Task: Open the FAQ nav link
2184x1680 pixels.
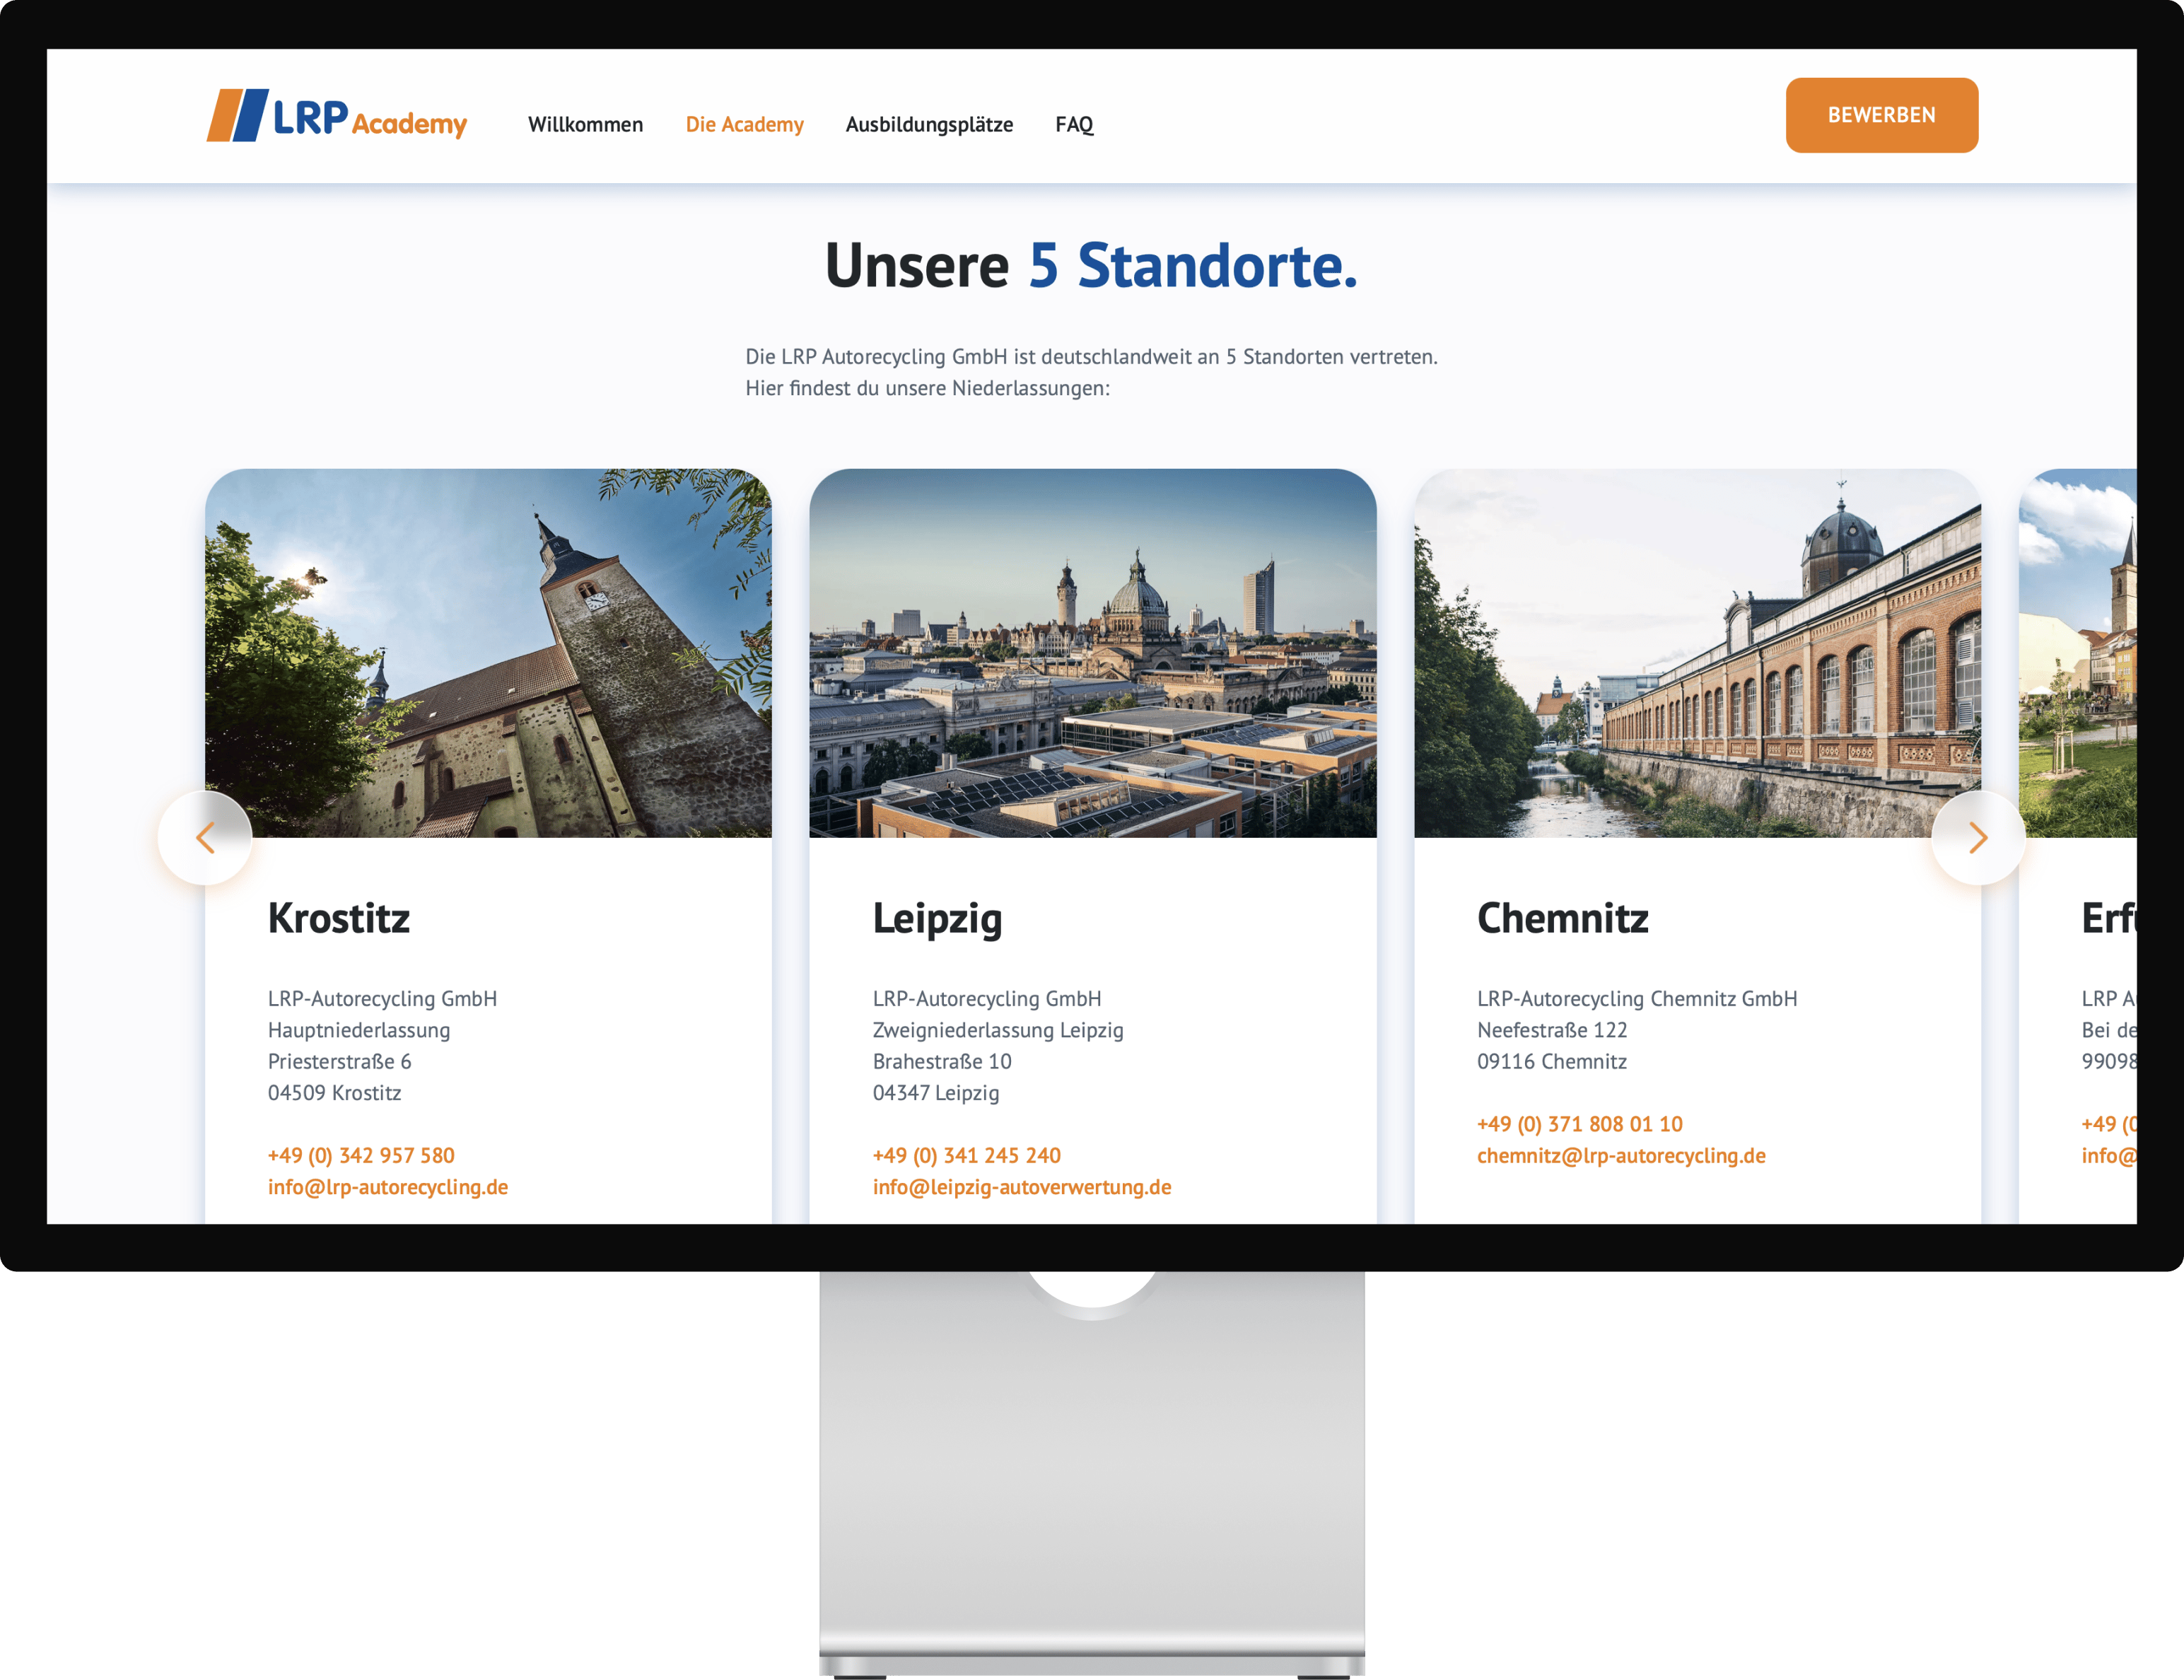Action: (x=1074, y=125)
